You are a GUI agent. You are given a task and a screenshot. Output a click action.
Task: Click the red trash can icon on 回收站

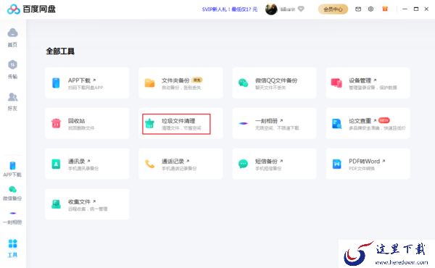pos(56,123)
